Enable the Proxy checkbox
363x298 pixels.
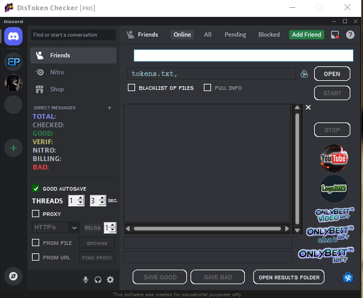coord(36,214)
